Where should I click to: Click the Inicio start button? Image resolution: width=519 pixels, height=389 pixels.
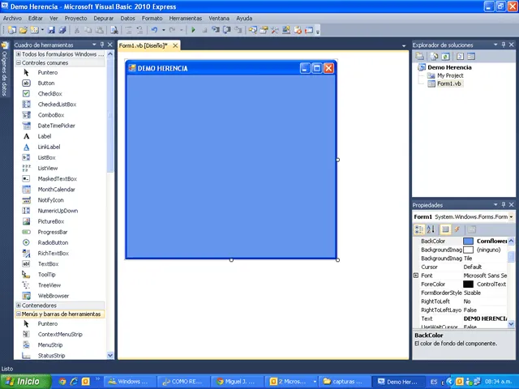click(26, 382)
